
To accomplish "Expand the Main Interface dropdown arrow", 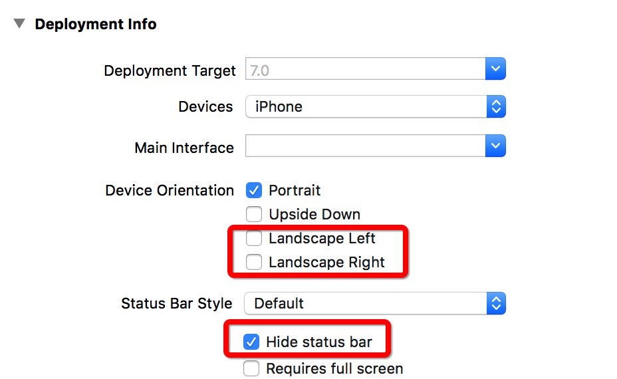I will 495,146.
